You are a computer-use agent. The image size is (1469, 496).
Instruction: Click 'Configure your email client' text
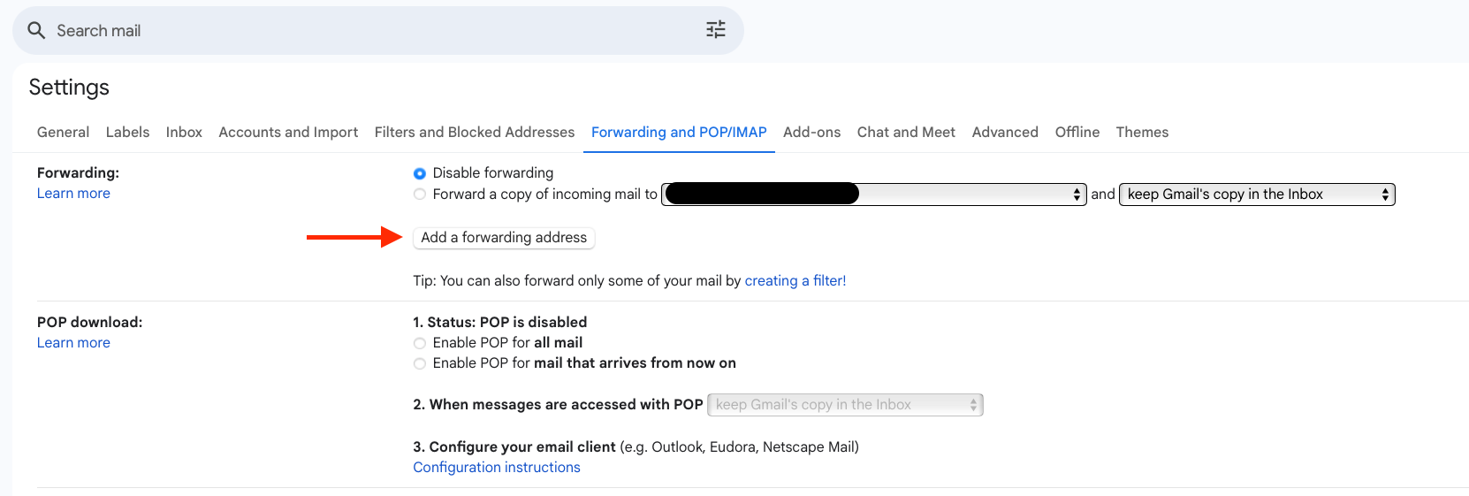(x=522, y=446)
